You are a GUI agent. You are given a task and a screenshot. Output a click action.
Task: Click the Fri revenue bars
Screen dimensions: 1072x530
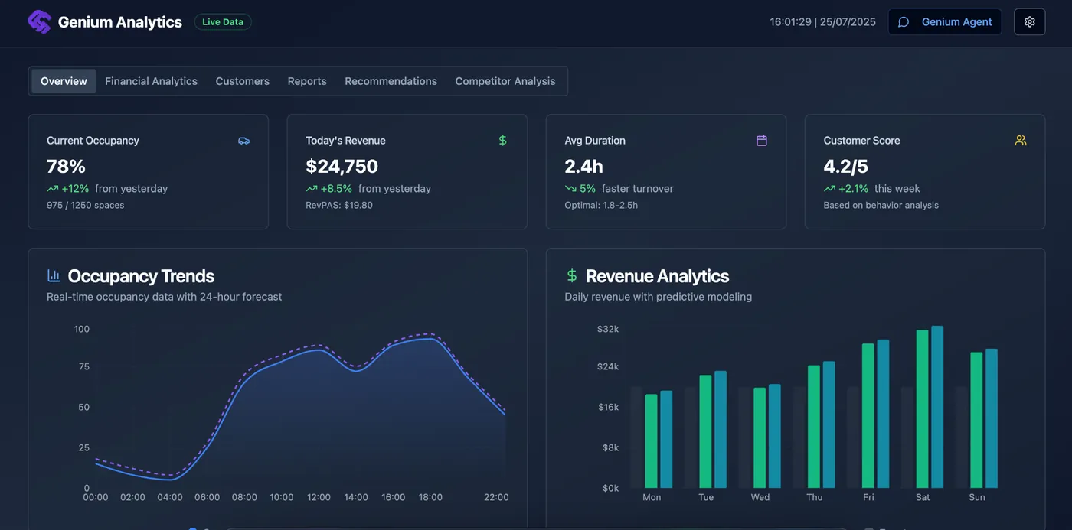pyautogui.click(x=875, y=414)
